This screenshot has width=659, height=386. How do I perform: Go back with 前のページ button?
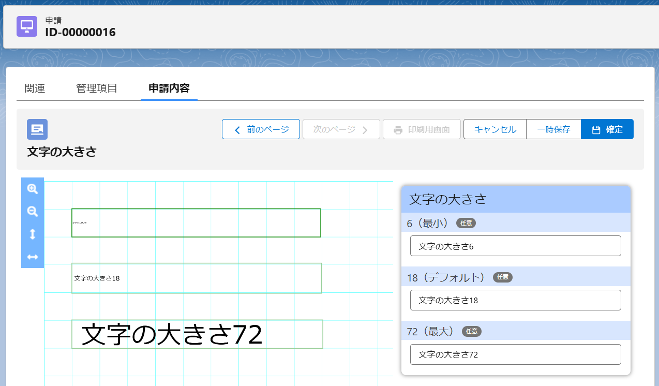click(x=261, y=129)
